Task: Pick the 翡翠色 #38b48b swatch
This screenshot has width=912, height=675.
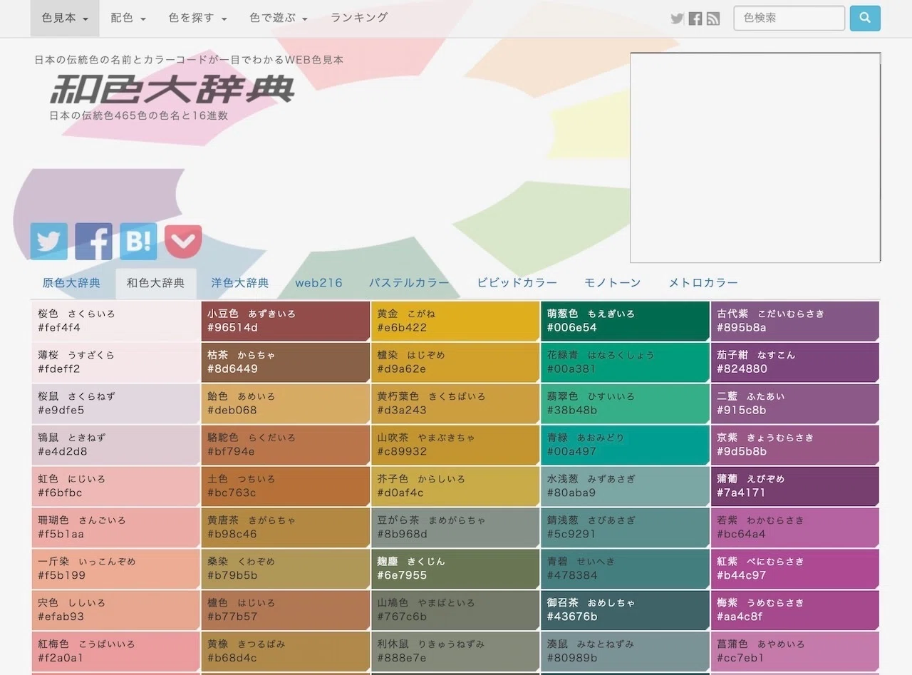Action: coord(625,403)
